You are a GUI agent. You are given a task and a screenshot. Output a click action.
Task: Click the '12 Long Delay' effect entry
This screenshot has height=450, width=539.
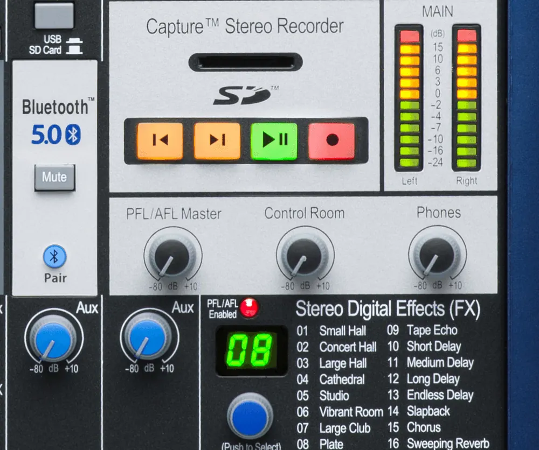click(423, 379)
